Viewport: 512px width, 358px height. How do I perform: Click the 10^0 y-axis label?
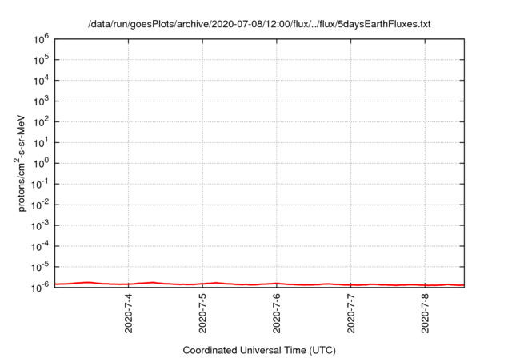click(41, 163)
